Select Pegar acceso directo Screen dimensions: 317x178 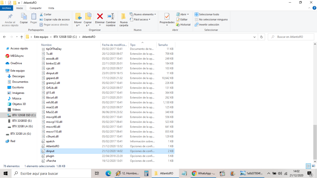coord(54,25)
